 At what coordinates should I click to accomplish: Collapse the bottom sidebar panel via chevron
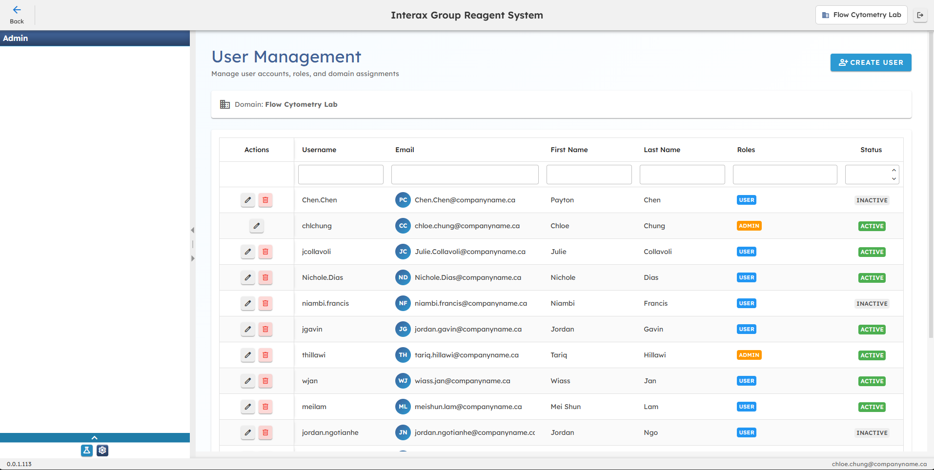pyautogui.click(x=94, y=437)
